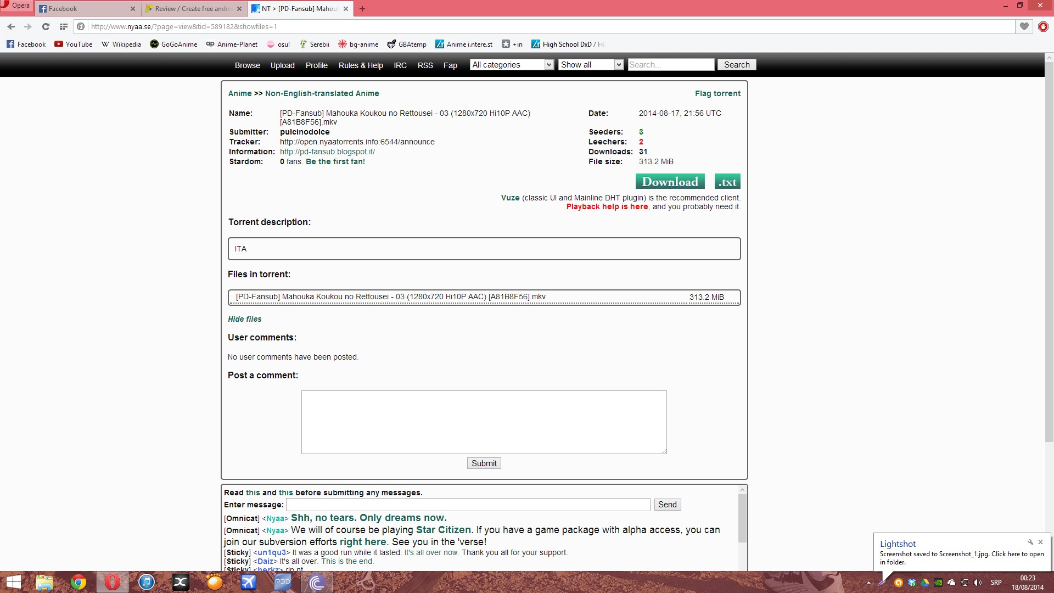Screen dimensions: 1054x593
Task: Open the Speed Dial grid icon
Action: [64, 26]
